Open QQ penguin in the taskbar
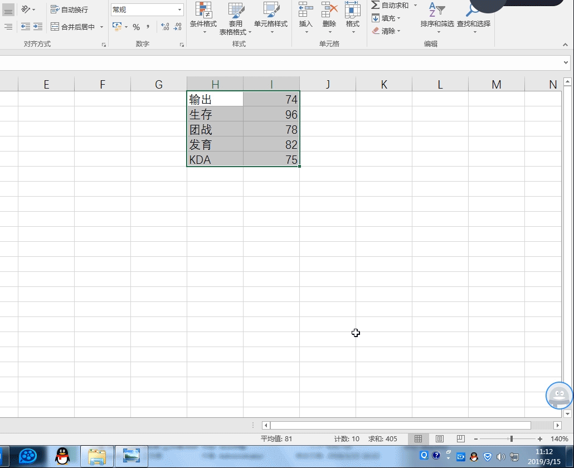This screenshot has width=574, height=468. pyautogui.click(x=62, y=456)
